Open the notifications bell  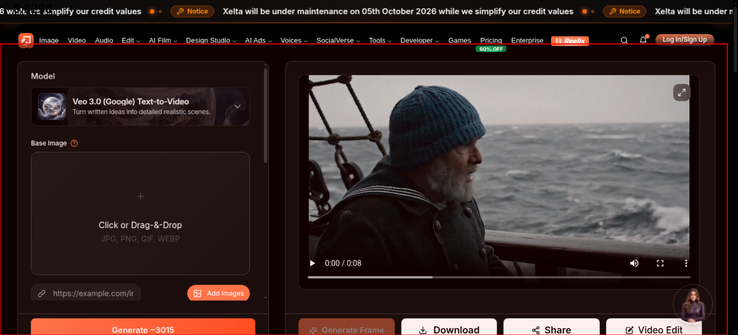(643, 40)
